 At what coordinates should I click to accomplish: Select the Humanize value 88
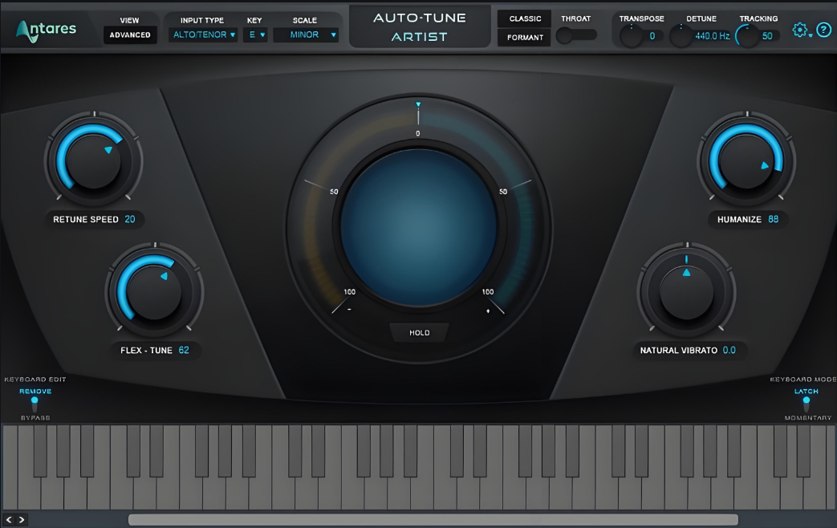[773, 219]
